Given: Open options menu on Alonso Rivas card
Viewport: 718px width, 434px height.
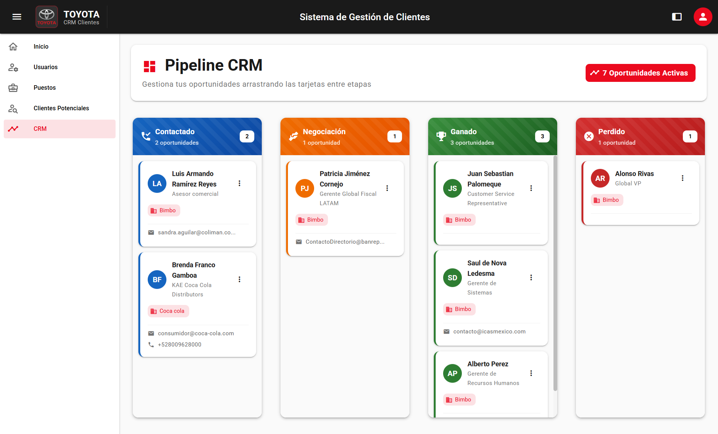Looking at the screenshot, I should pyautogui.click(x=682, y=178).
